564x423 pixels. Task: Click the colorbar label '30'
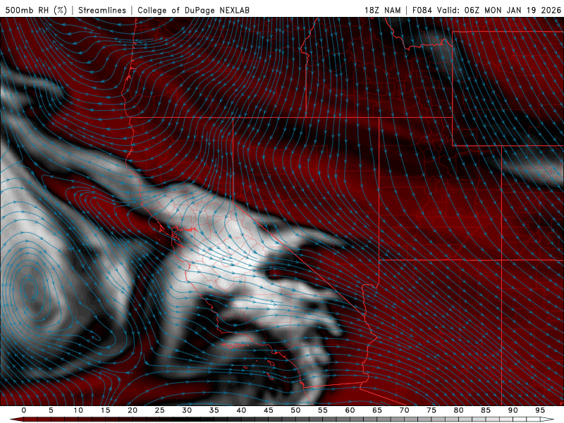pyautogui.click(x=187, y=410)
